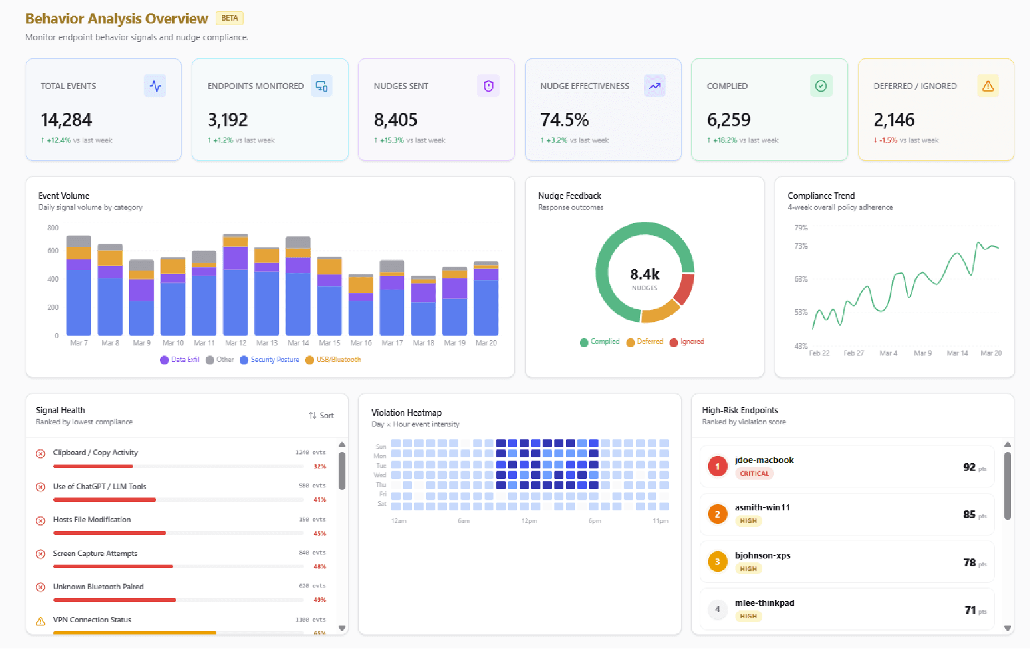Click scroll up arrow in High-Risk Endpoints
This screenshot has width=1030, height=649.
coord(1008,444)
